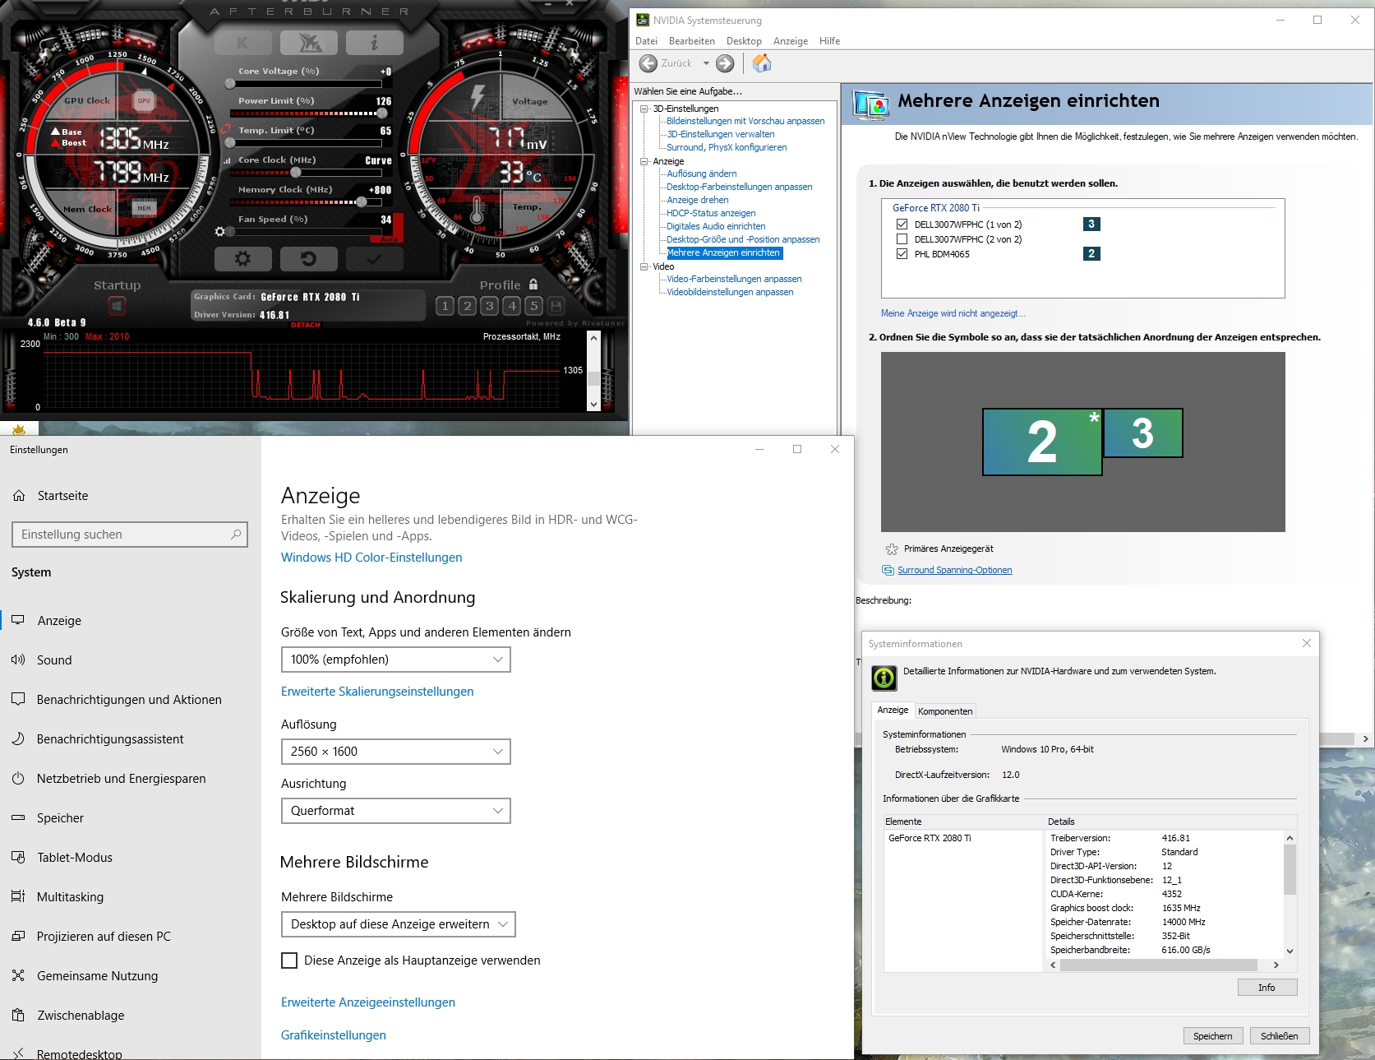Open the Auflösung 2560 × 1600 dropdown
Screen dimensions: 1375x1060
pyautogui.click(x=395, y=752)
